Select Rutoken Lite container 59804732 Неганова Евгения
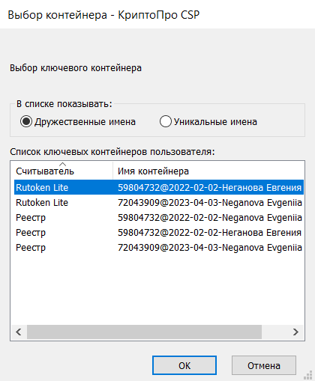Image resolution: width=315 pixels, height=381 pixels. click(x=159, y=187)
